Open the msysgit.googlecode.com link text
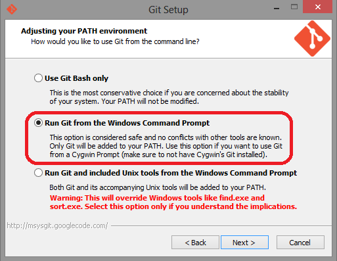 [x=57, y=225]
